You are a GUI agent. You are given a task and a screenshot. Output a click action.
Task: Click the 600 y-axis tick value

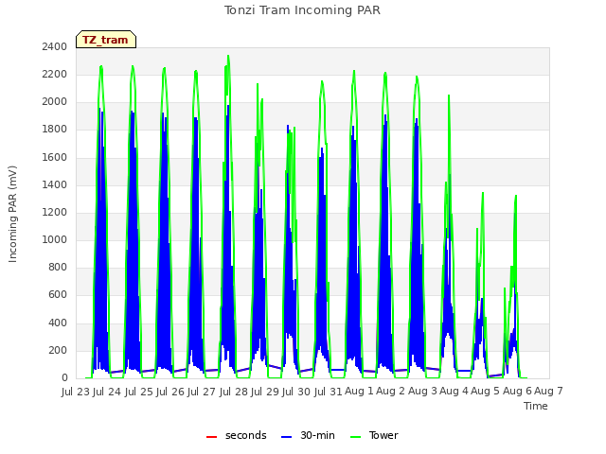pyautogui.click(x=58, y=295)
